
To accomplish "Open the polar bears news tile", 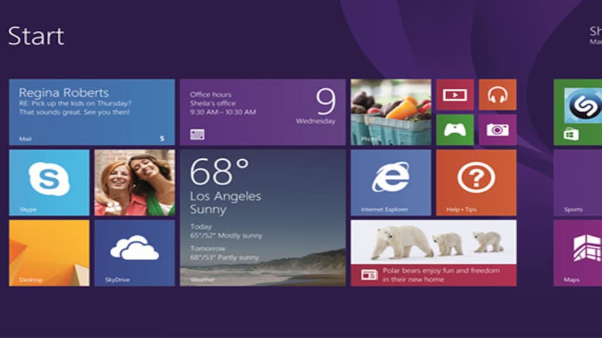I will tap(433, 252).
